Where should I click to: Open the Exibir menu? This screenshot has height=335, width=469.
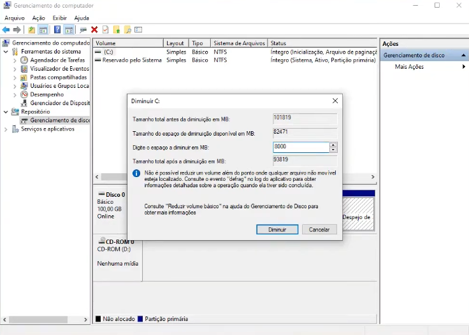coord(59,18)
